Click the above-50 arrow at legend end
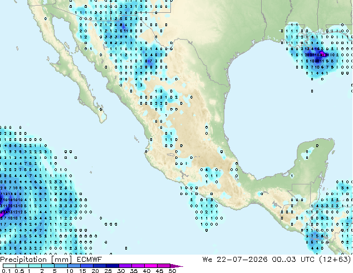 [x=176, y=266]
